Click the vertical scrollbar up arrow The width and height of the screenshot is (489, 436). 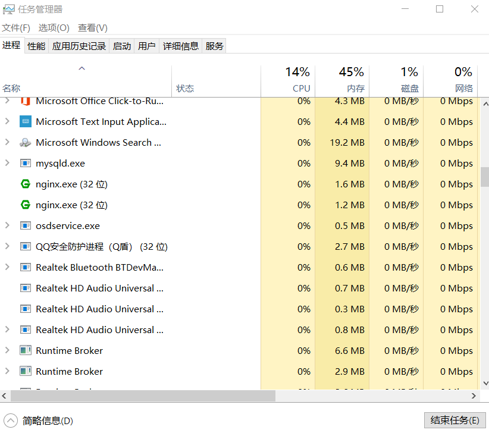click(485, 104)
